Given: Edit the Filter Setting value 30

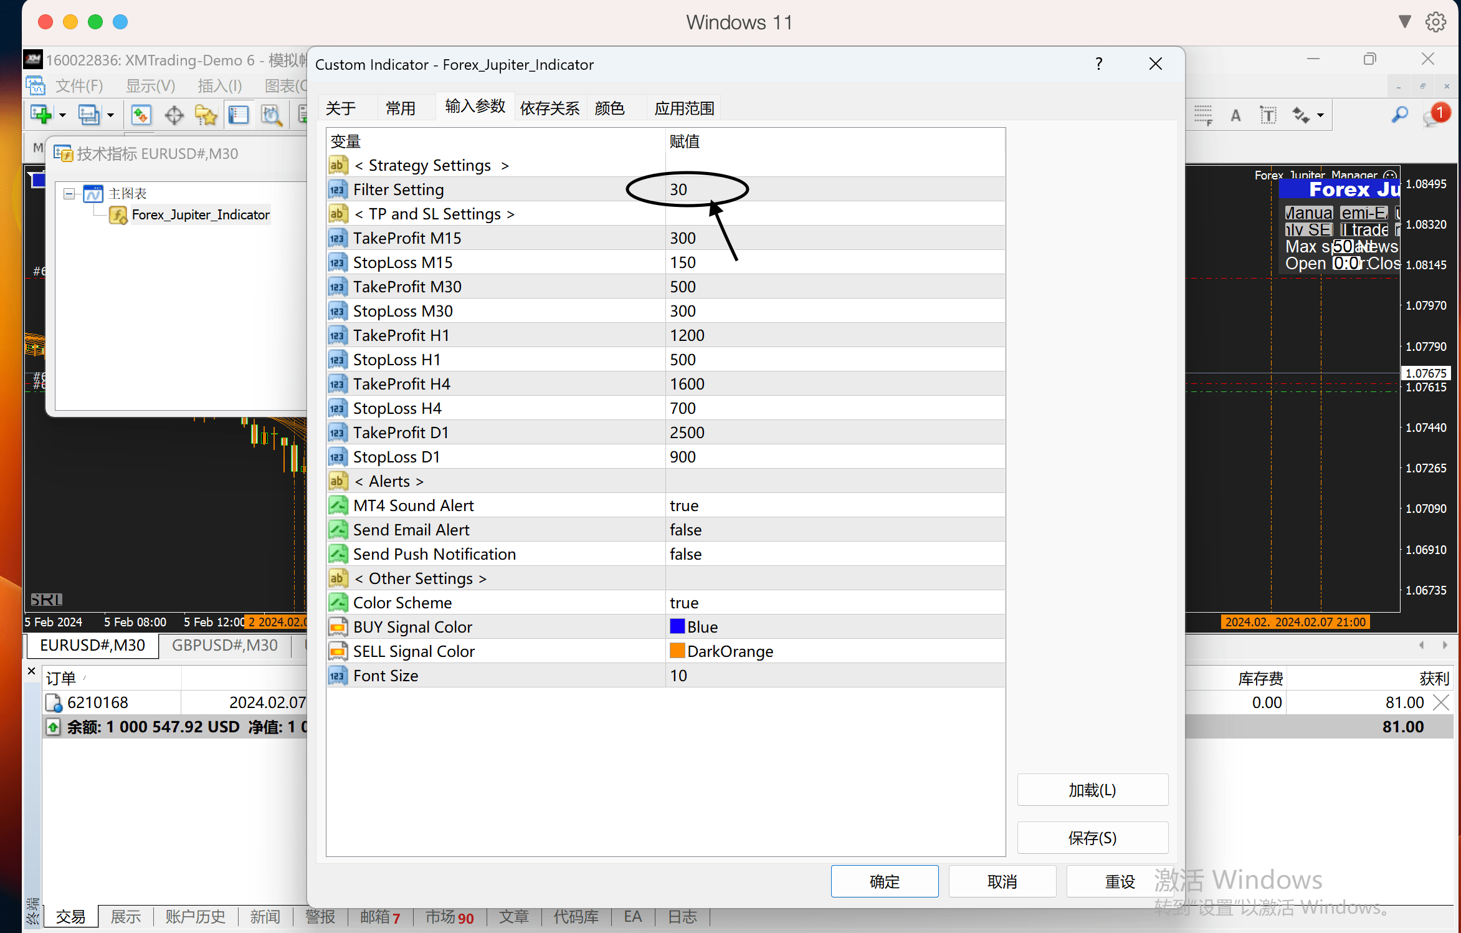Looking at the screenshot, I should coord(835,189).
